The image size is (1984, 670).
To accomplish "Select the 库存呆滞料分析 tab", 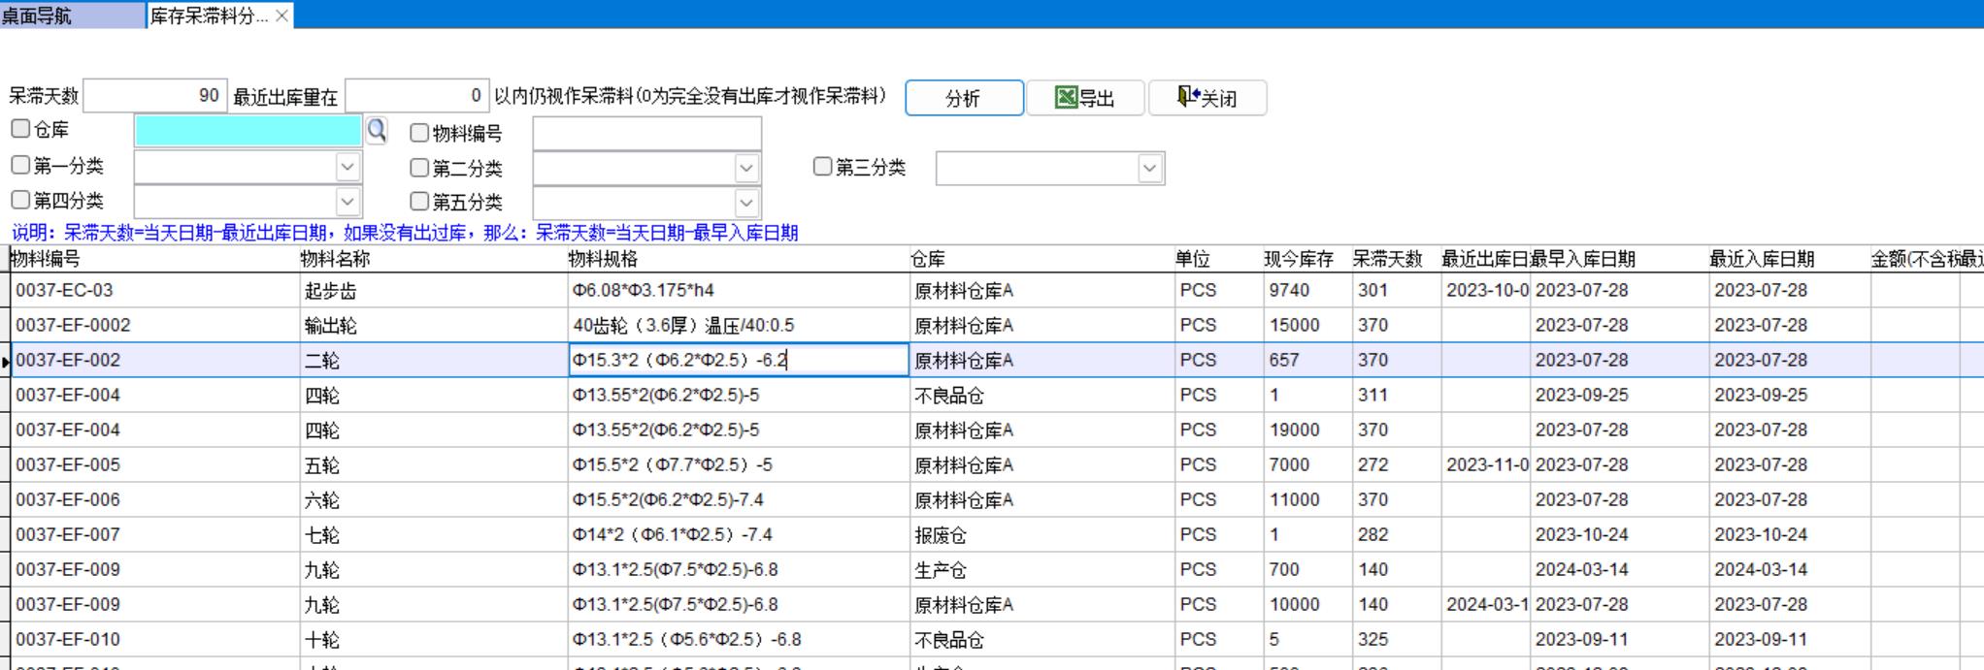I will [x=208, y=16].
